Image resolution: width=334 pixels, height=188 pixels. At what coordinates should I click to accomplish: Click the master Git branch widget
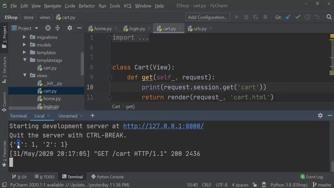pyautogui.click(x=322, y=184)
